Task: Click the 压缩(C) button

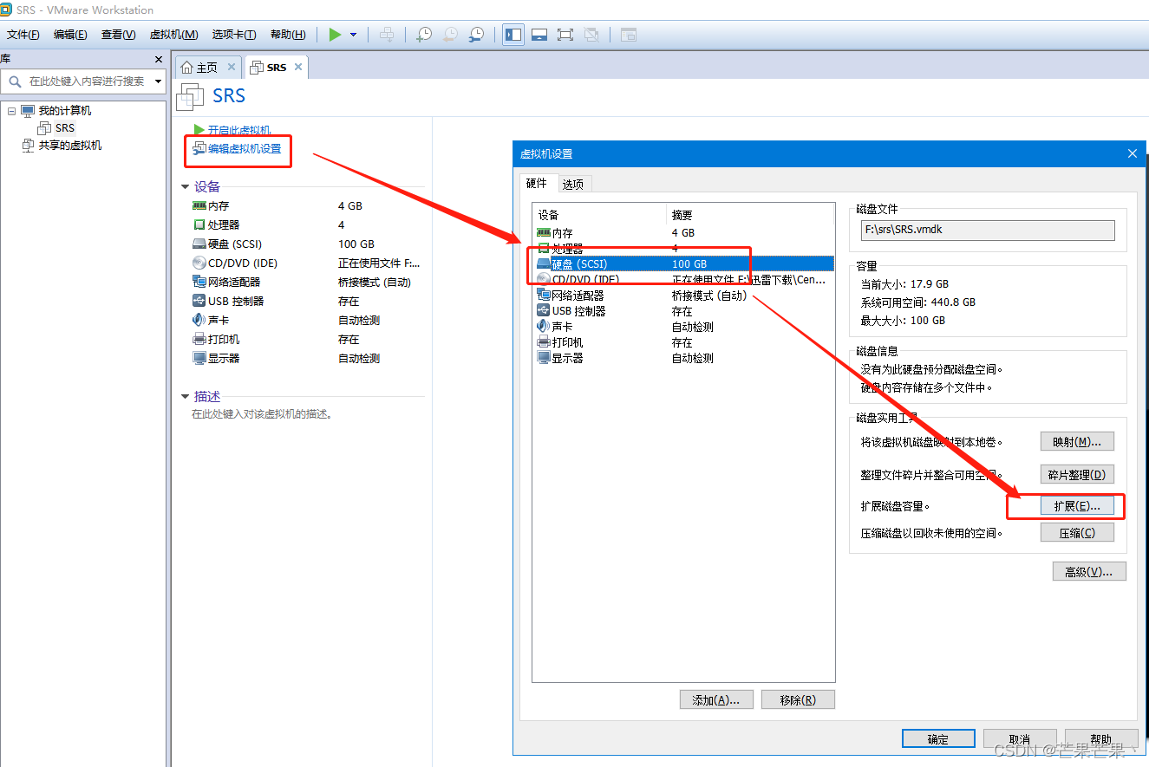Action: (1077, 533)
